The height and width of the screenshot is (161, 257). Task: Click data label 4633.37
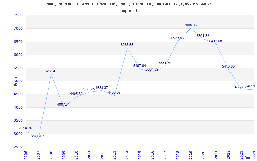102,88
